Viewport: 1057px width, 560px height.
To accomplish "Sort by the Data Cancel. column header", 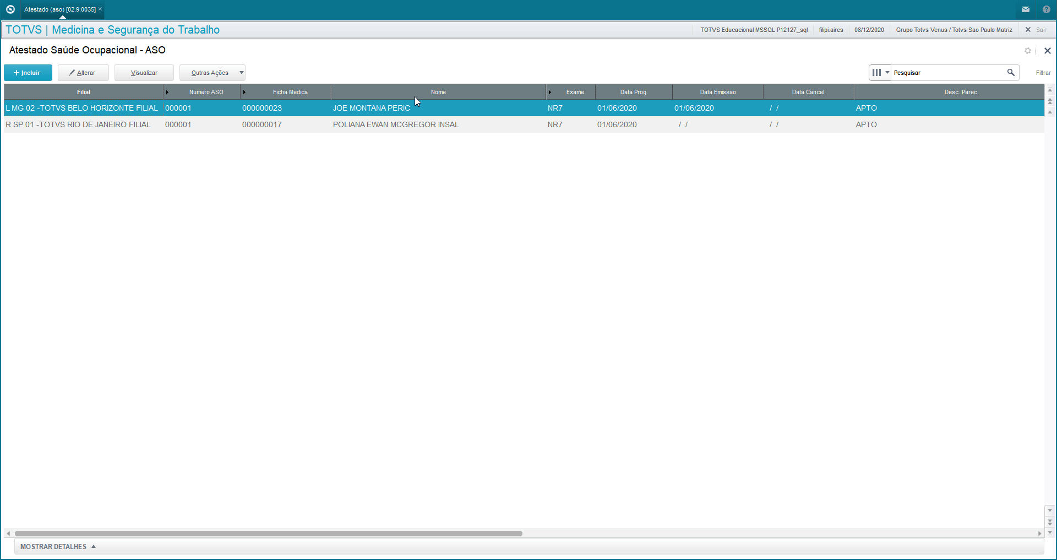I will click(x=809, y=92).
